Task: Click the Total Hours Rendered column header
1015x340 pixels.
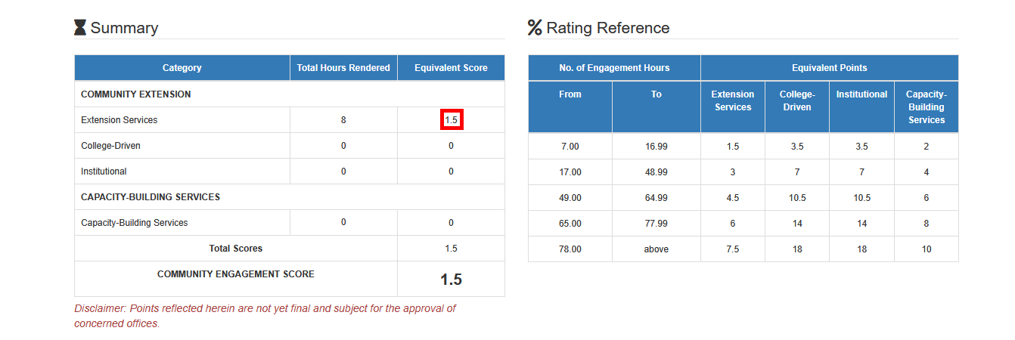Action: [x=343, y=68]
